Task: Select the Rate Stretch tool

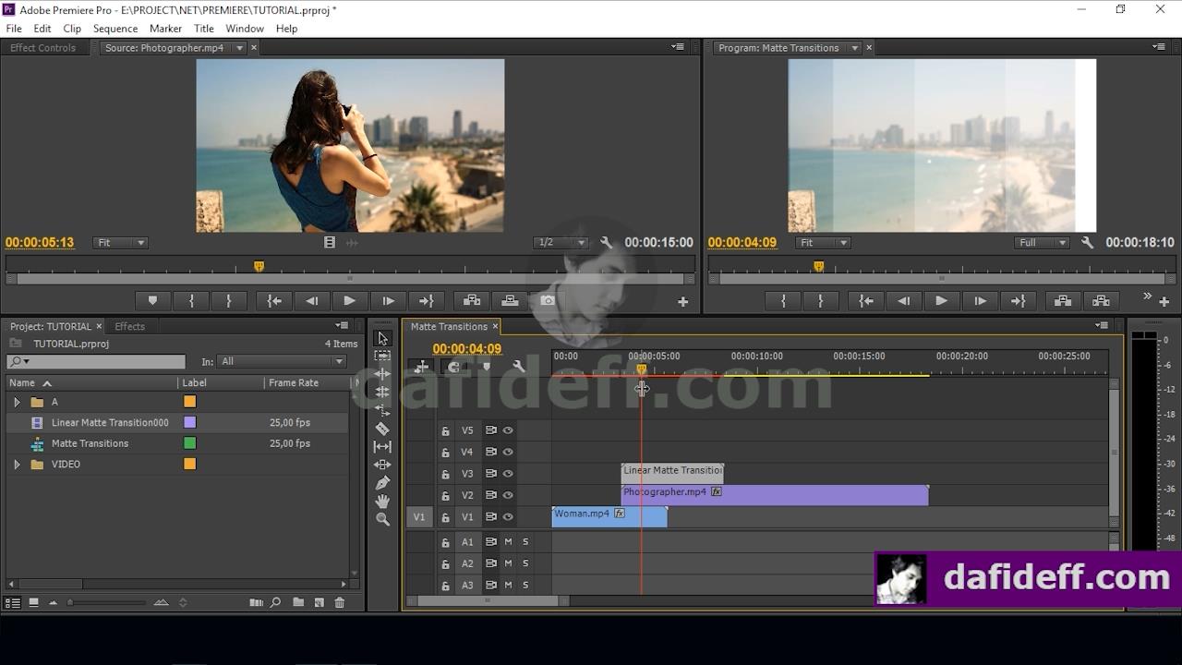Action: coord(382,410)
